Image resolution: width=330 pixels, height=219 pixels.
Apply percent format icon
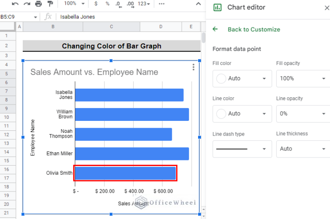pyautogui.click(x=107, y=4)
